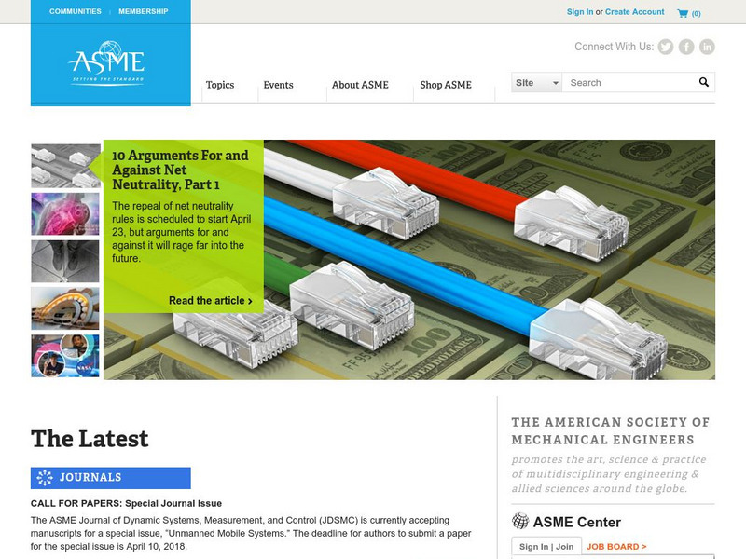
Task: Open the Topics menu
Action: click(x=221, y=84)
